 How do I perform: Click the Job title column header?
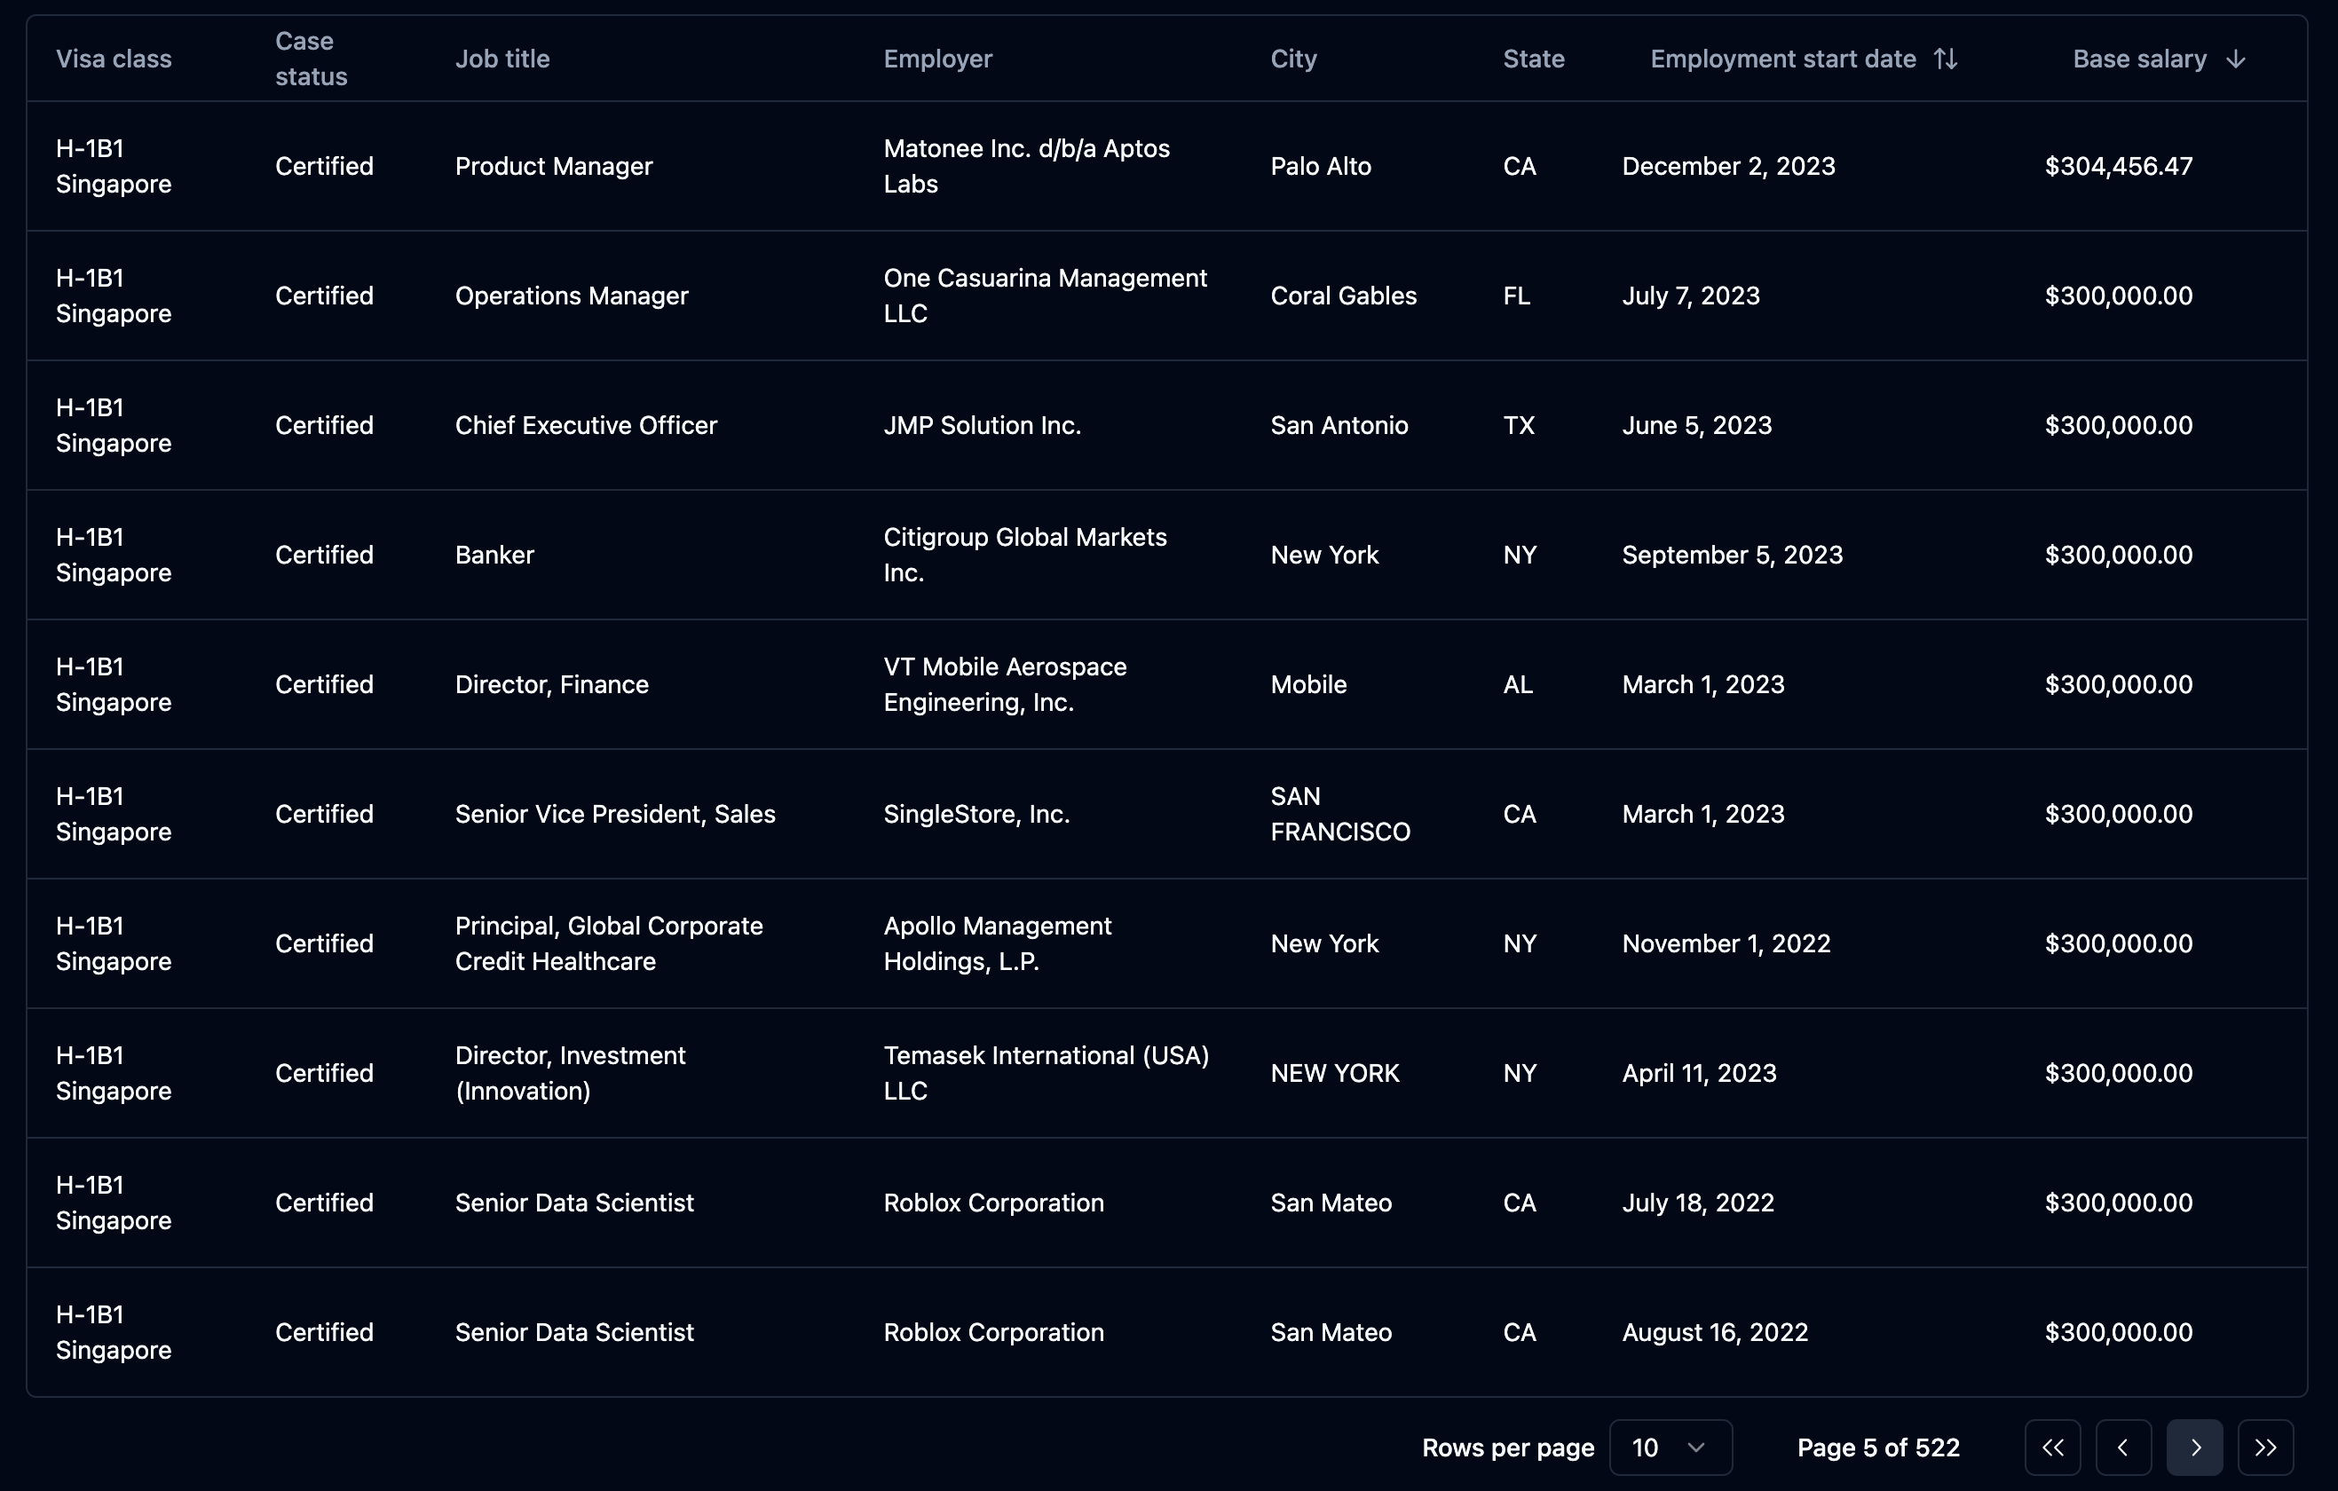[x=502, y=59]
